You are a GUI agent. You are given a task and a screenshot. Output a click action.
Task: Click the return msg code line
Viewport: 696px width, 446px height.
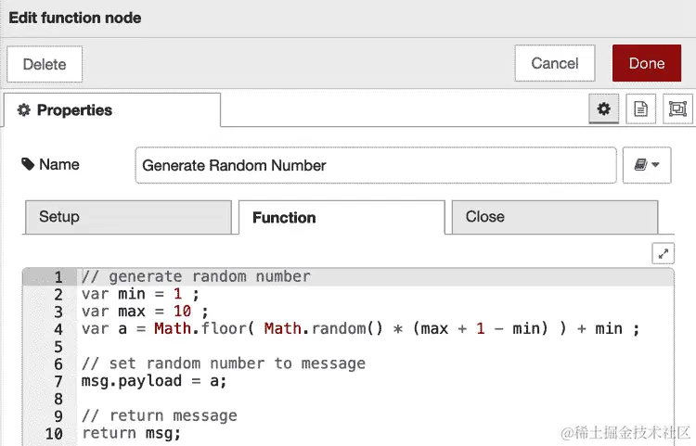point(132,433)
